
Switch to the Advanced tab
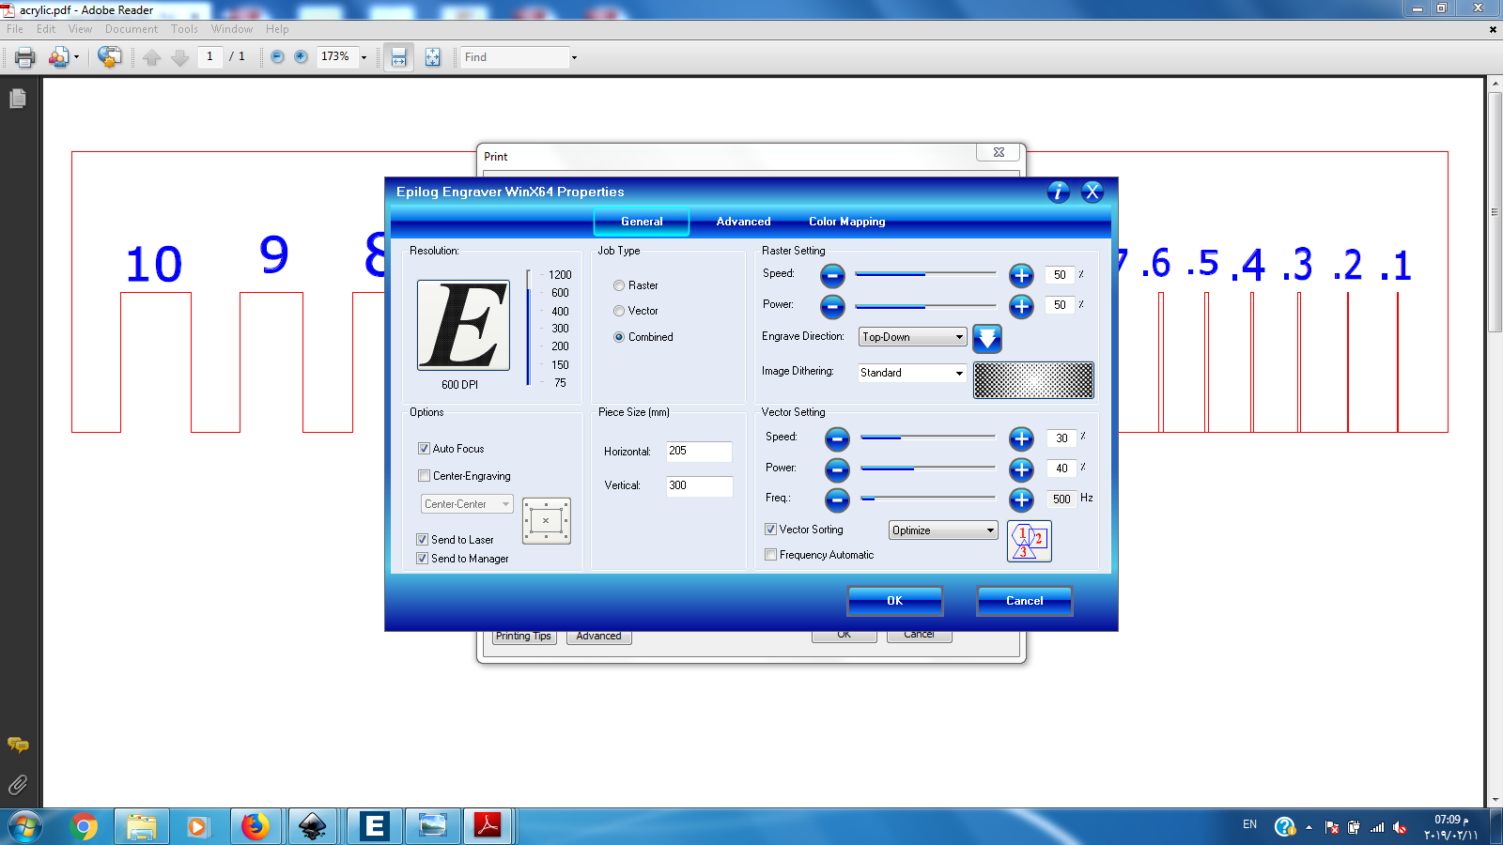(743, 222)
